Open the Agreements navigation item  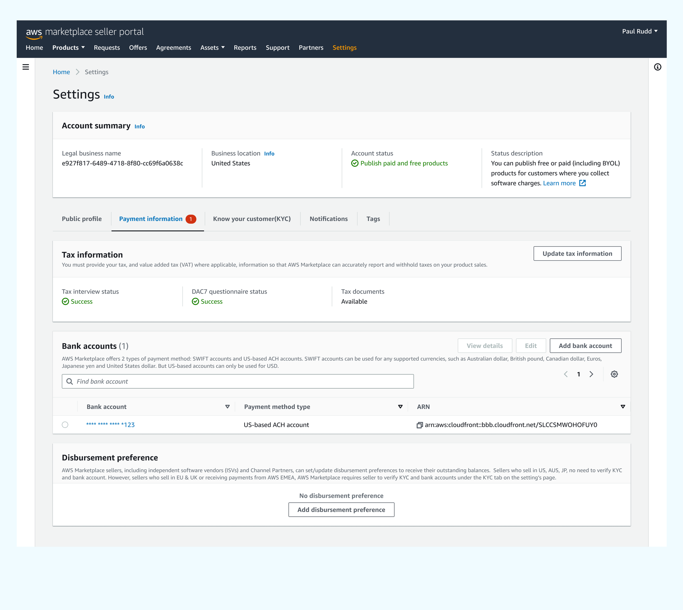pyautogui.click(x=173, y=48)
